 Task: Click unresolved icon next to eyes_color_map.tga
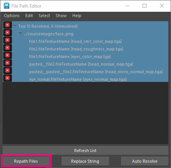[8, 55]
